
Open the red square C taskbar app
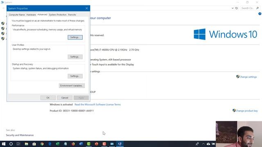pyautogui.click(x=104, y=144)
